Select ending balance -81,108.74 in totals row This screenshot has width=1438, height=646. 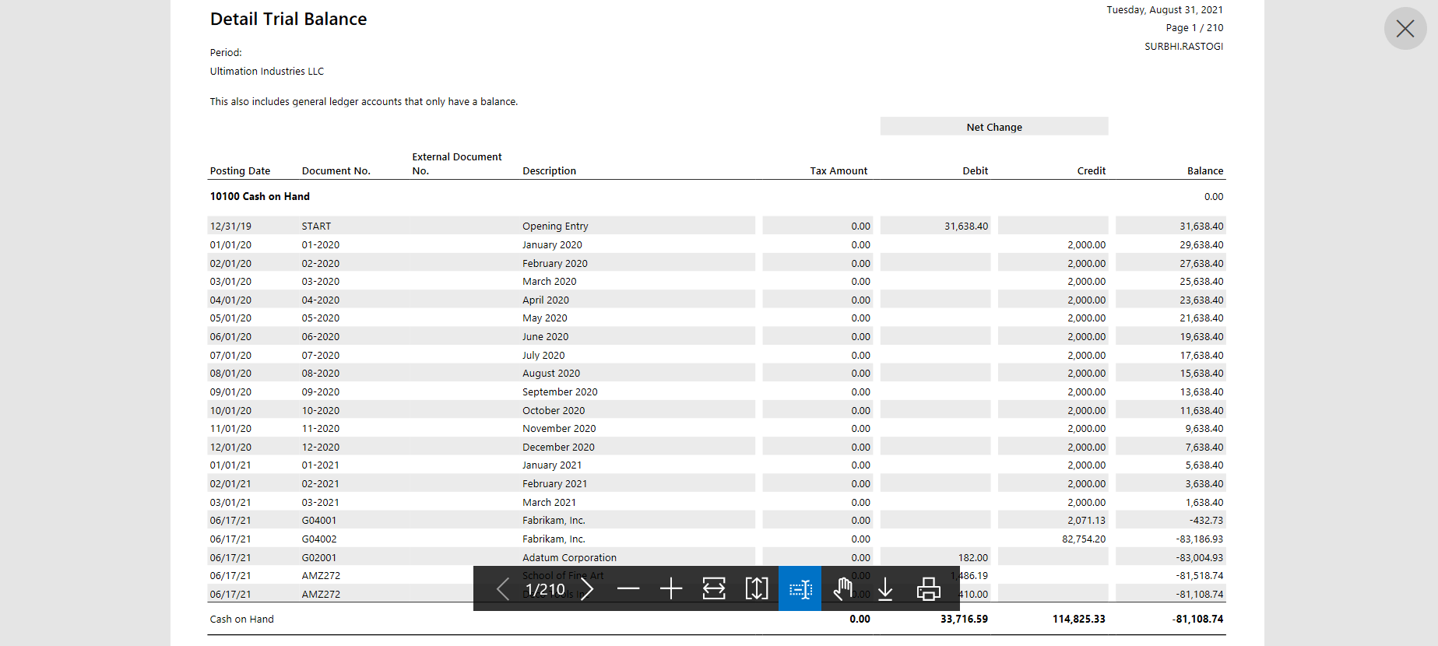click(1198, 620)
